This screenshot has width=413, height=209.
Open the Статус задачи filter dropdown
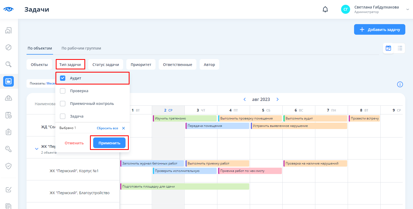106,65
